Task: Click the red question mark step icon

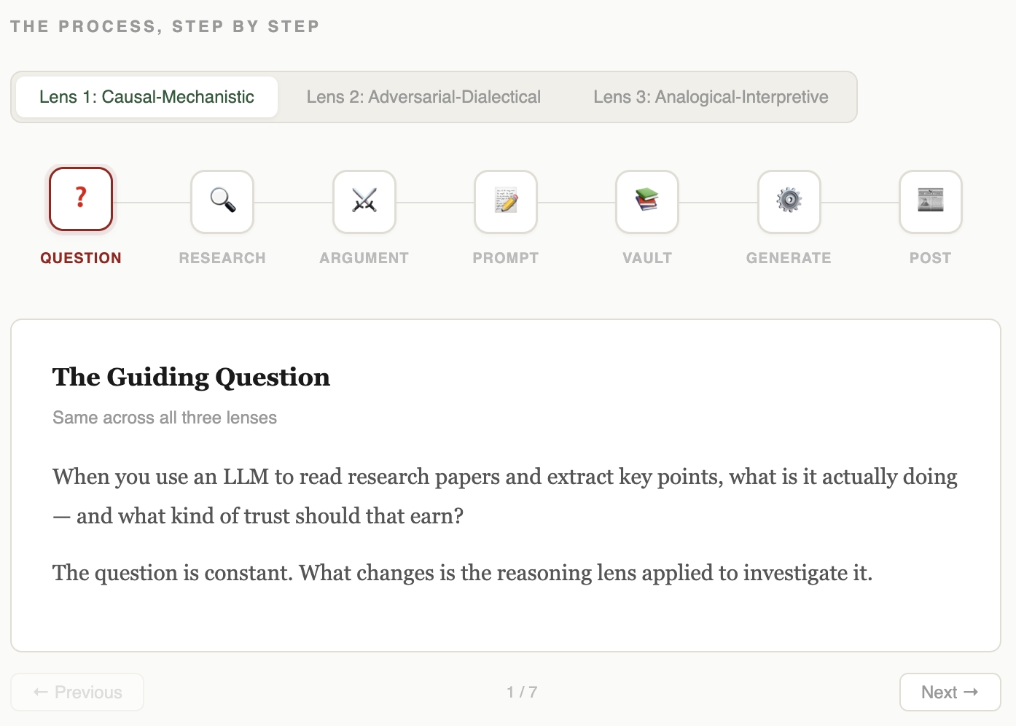Action: 81,199
